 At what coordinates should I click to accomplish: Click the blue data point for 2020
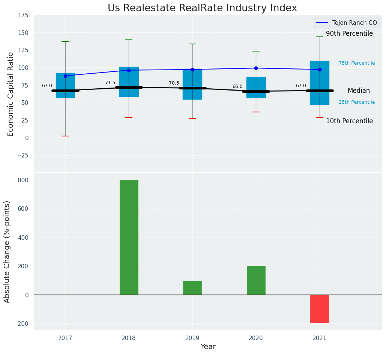[256, 68]
